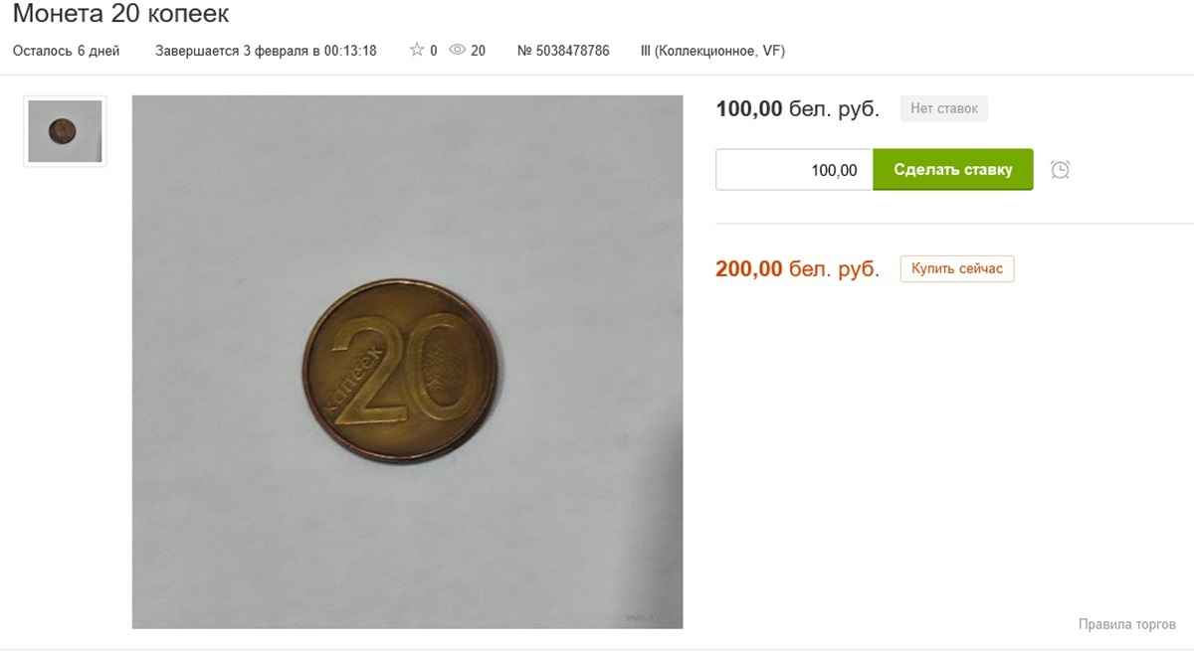Viewport: 1194px width, 653px height.
Task: Click the 100,00 бел. руб. current price
Action: [798, 109]
